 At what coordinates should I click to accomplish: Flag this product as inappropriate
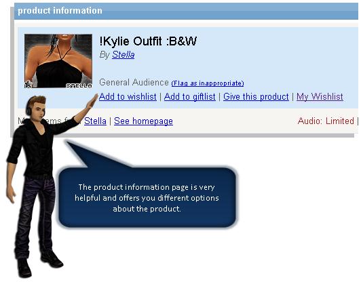tap(208, 83)
